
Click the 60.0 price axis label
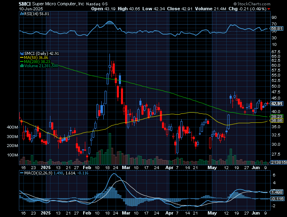click(x=276, y=66)
